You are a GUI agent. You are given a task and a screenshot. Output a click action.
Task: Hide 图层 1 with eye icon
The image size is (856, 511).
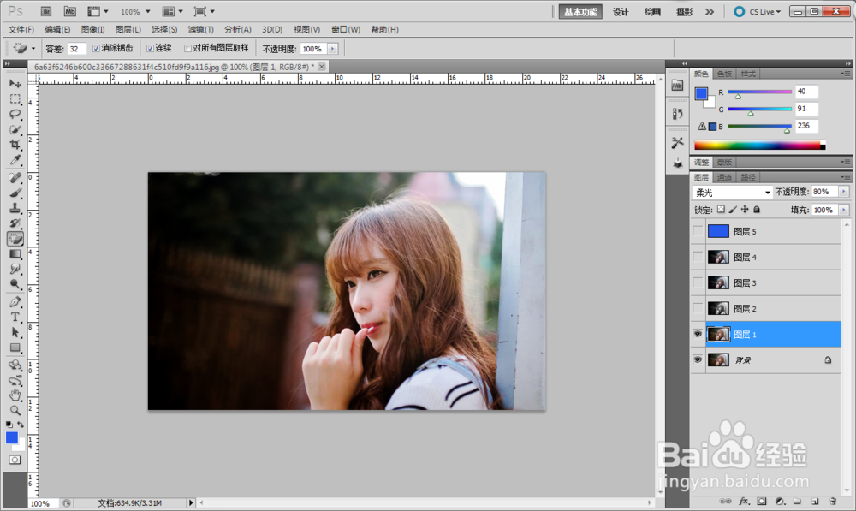pyautogui.click(x=698, y=334)
